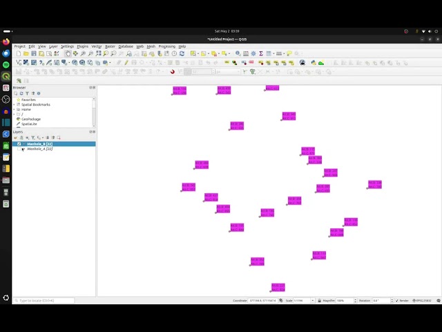Viewport: 442px width, 332px height.
Task: Expand the Manhole_B layer legend
Action: click(23, 144)
